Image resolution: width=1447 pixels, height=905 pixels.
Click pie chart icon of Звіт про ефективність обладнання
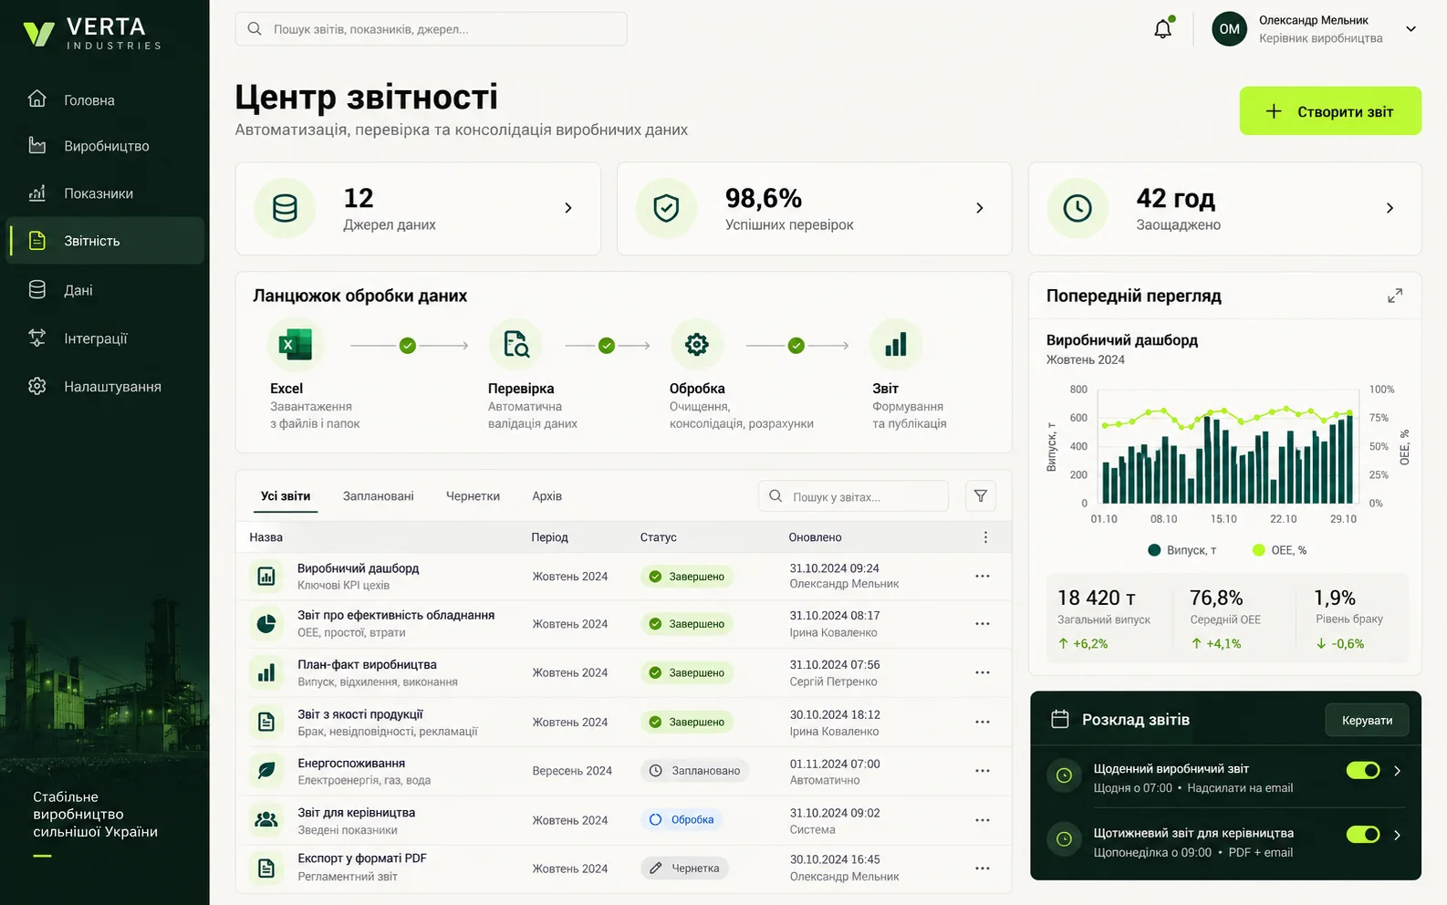click(x=266, y=624)
